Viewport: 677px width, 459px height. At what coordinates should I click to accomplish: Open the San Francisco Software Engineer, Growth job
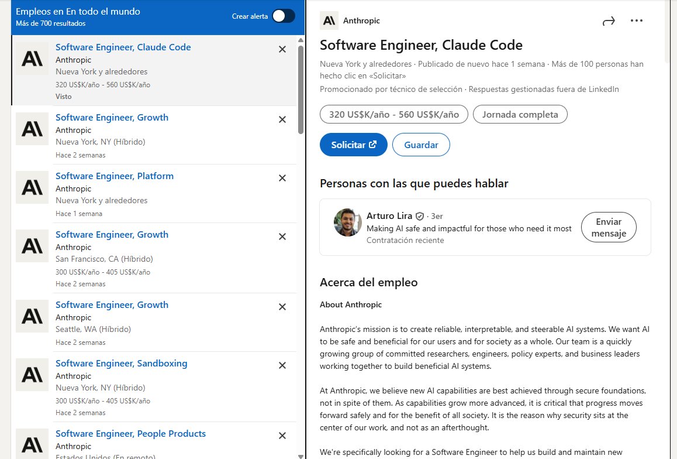point(112,234)
